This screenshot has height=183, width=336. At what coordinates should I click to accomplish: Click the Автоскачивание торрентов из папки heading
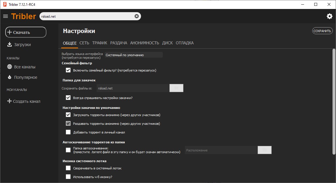[94, 142]
